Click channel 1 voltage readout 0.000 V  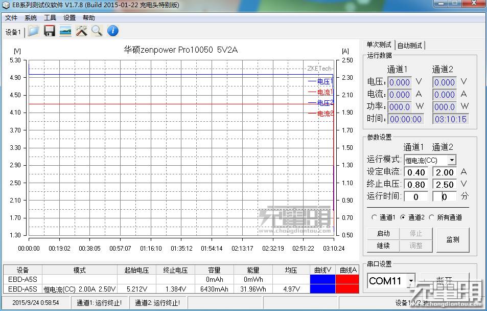pos(400,82)
